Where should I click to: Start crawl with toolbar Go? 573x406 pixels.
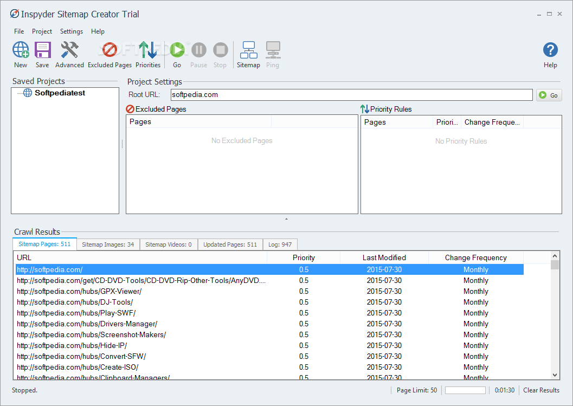click(177, 54)
